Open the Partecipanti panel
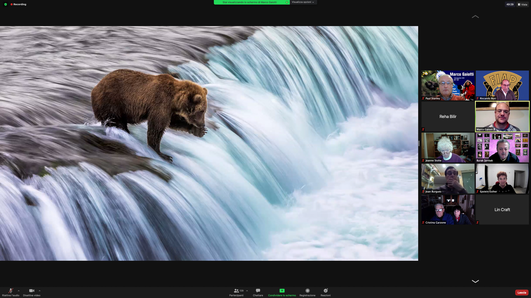 [x=236, y=292]
